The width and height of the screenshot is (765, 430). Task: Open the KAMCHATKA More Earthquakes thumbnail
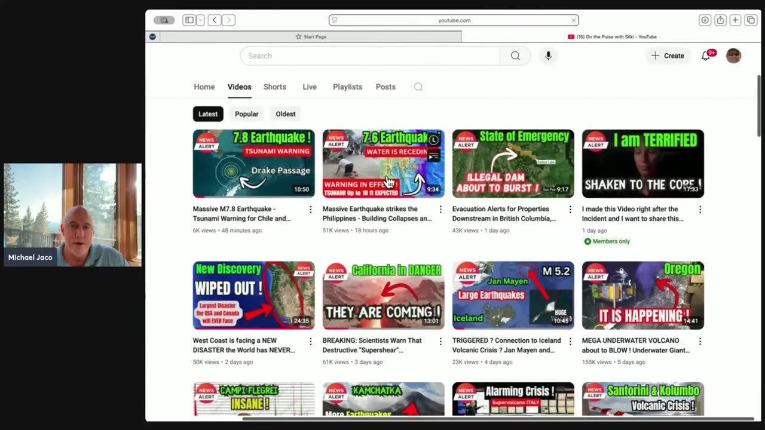pos(383,399)
